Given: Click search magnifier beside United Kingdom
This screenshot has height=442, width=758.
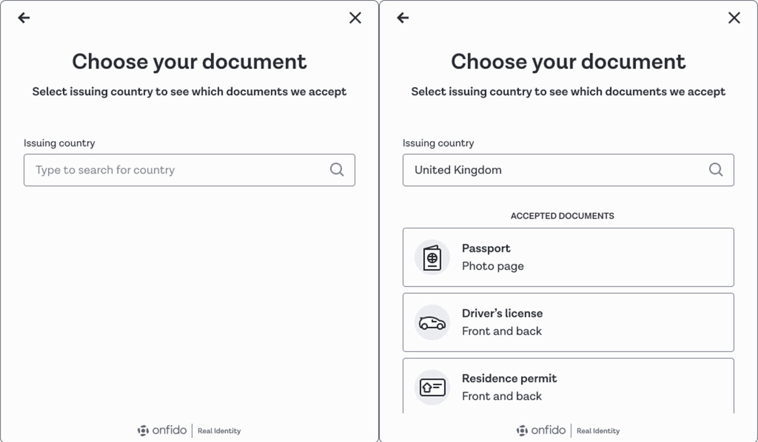Looking at the screenshot, I should point(715,170).
